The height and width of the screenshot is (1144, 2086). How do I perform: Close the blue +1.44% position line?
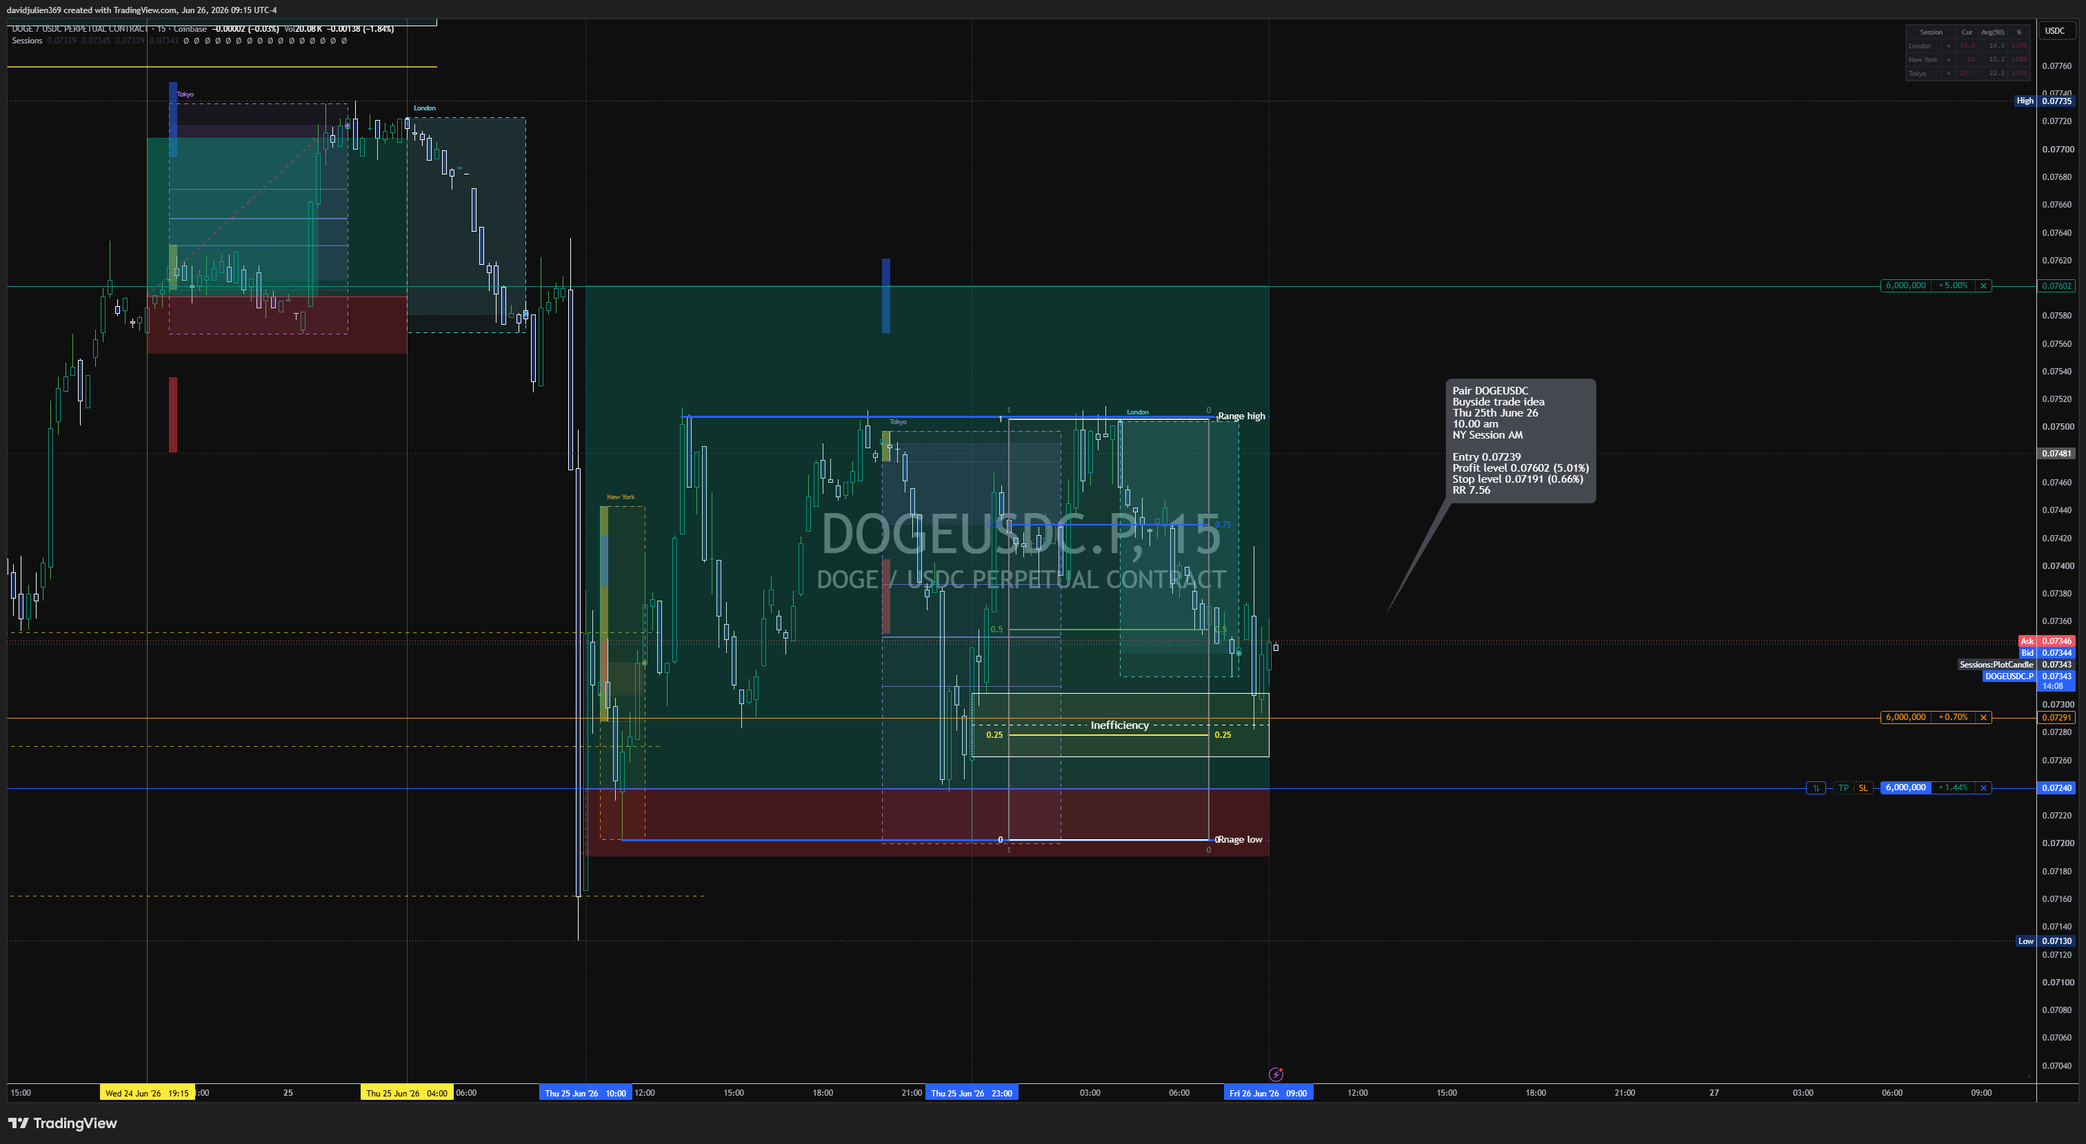click(1983, 787)
